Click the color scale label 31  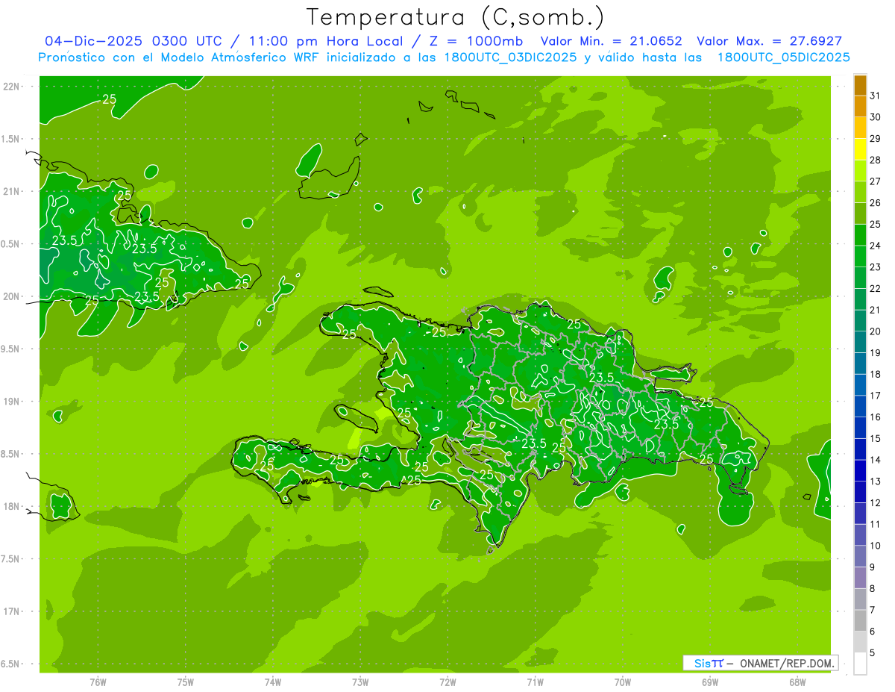tap(876, 96)
